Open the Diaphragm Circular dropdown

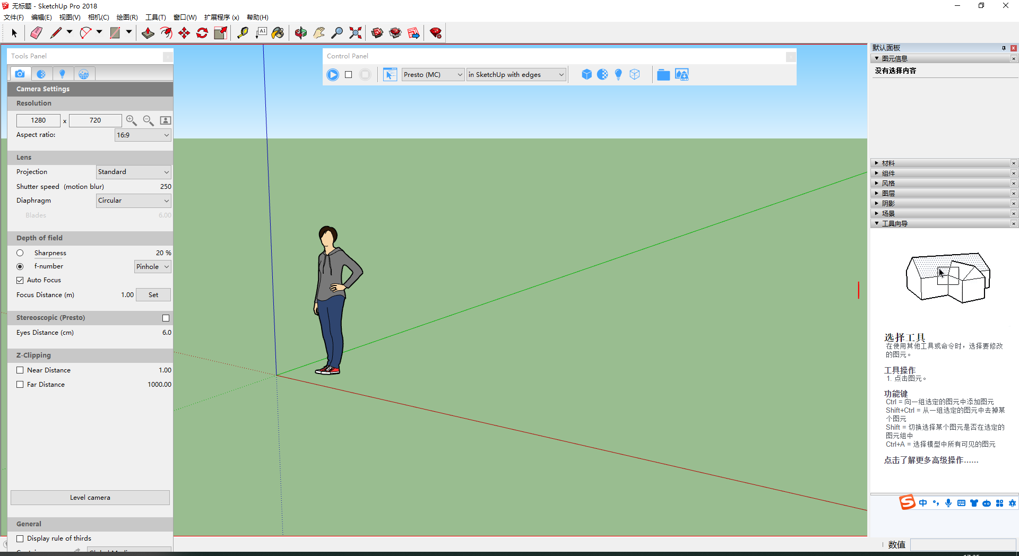(134, 201)
